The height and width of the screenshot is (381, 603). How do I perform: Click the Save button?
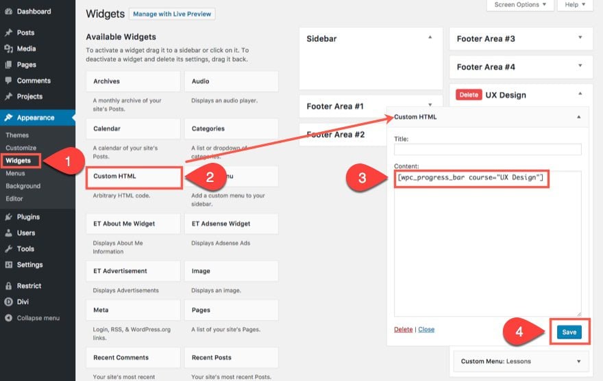(569, 332)
